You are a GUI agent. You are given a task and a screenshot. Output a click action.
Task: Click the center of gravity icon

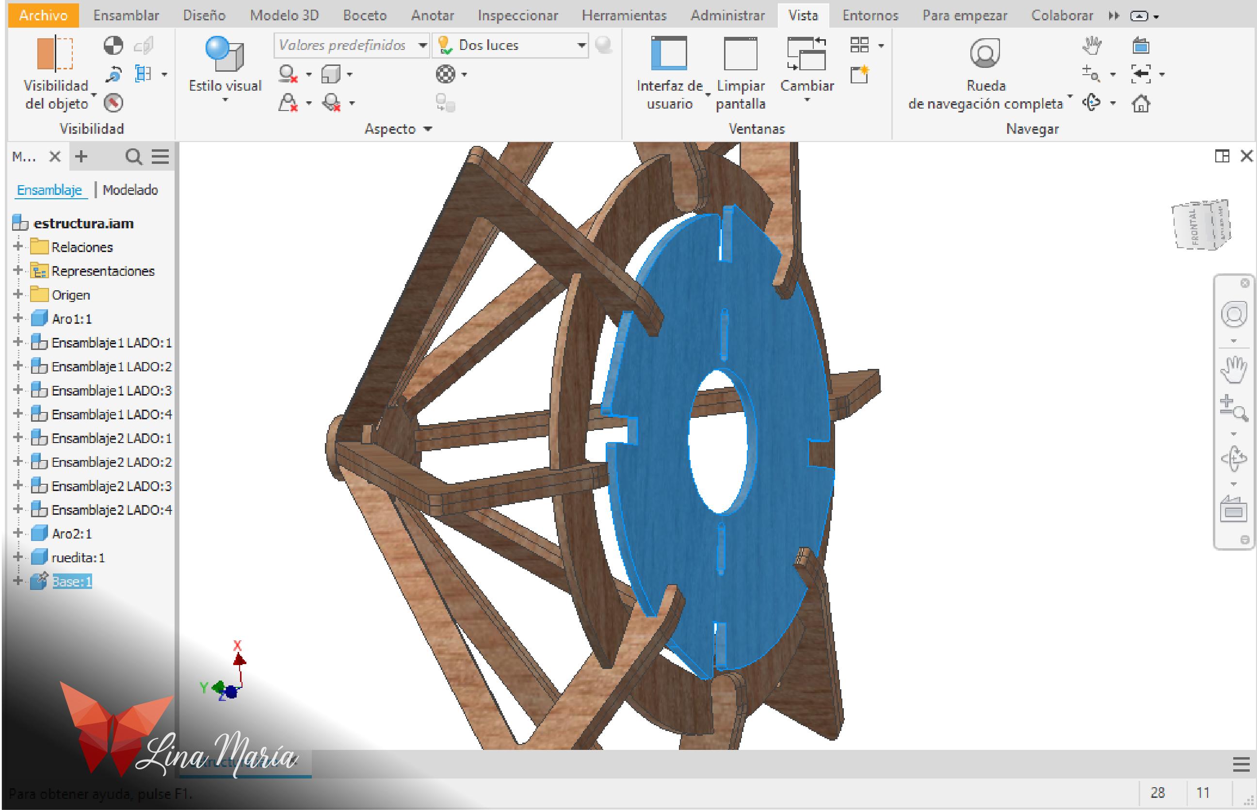tap(113, 46)
